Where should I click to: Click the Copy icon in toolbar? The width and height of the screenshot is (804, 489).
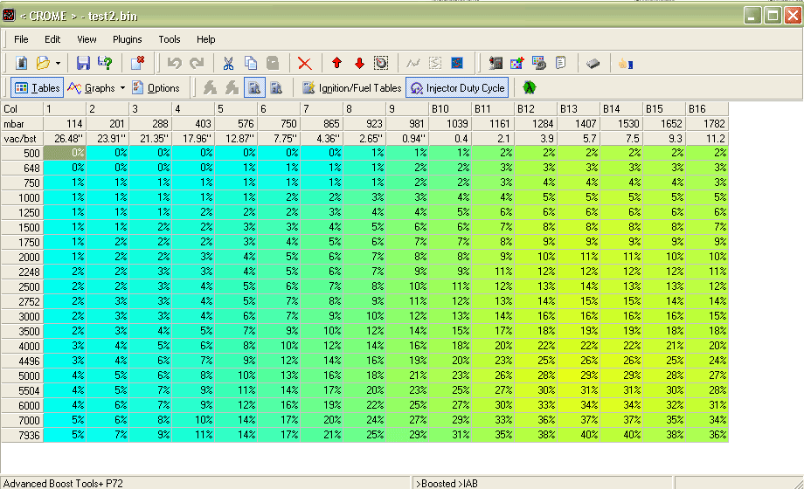click(251, 63)
